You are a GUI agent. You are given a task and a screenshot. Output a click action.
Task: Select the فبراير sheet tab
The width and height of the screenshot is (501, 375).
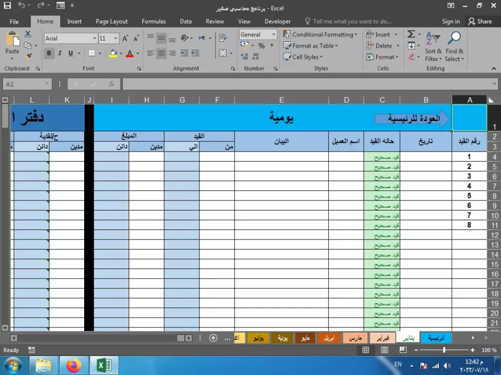[383, 337]
